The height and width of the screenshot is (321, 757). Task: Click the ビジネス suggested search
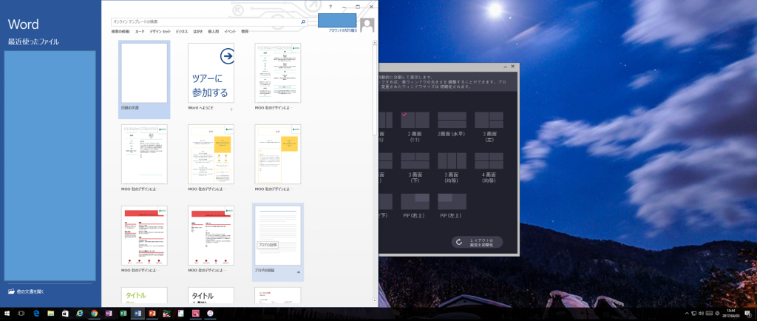coord(182,31)
